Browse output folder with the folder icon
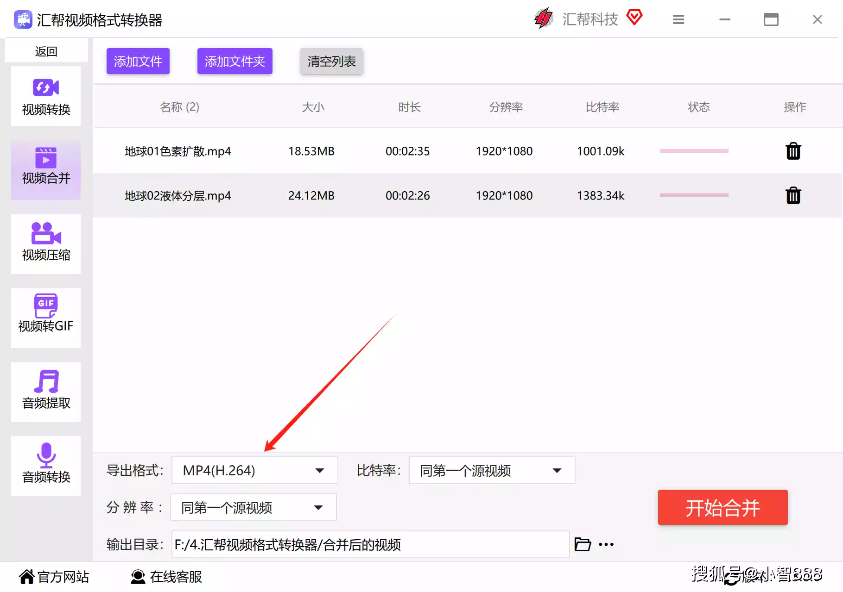The image size is (843, 592). pos(583,544)
